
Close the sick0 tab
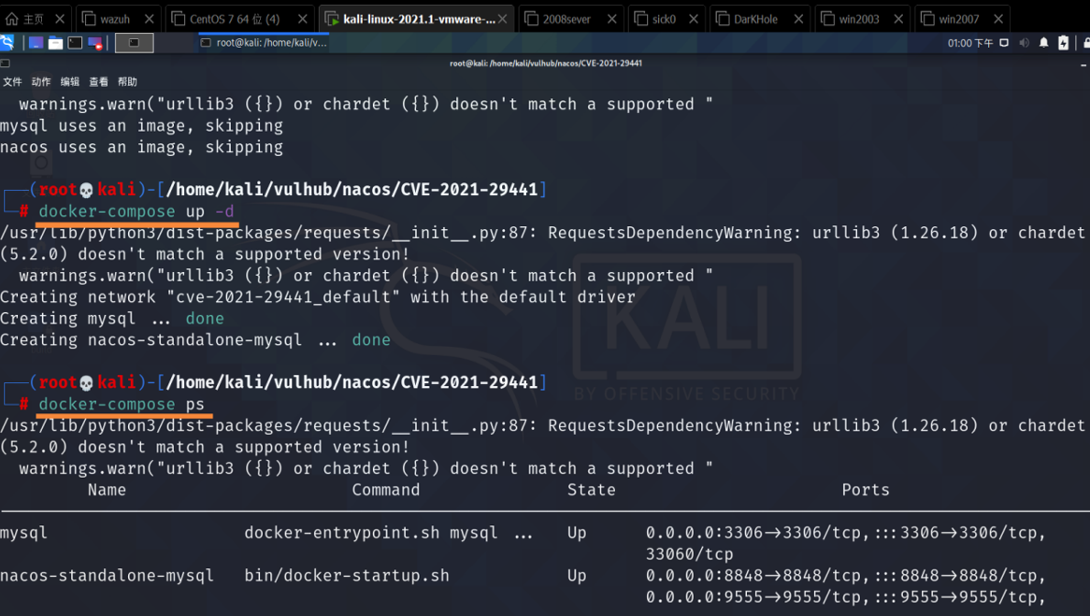(693, 20)
